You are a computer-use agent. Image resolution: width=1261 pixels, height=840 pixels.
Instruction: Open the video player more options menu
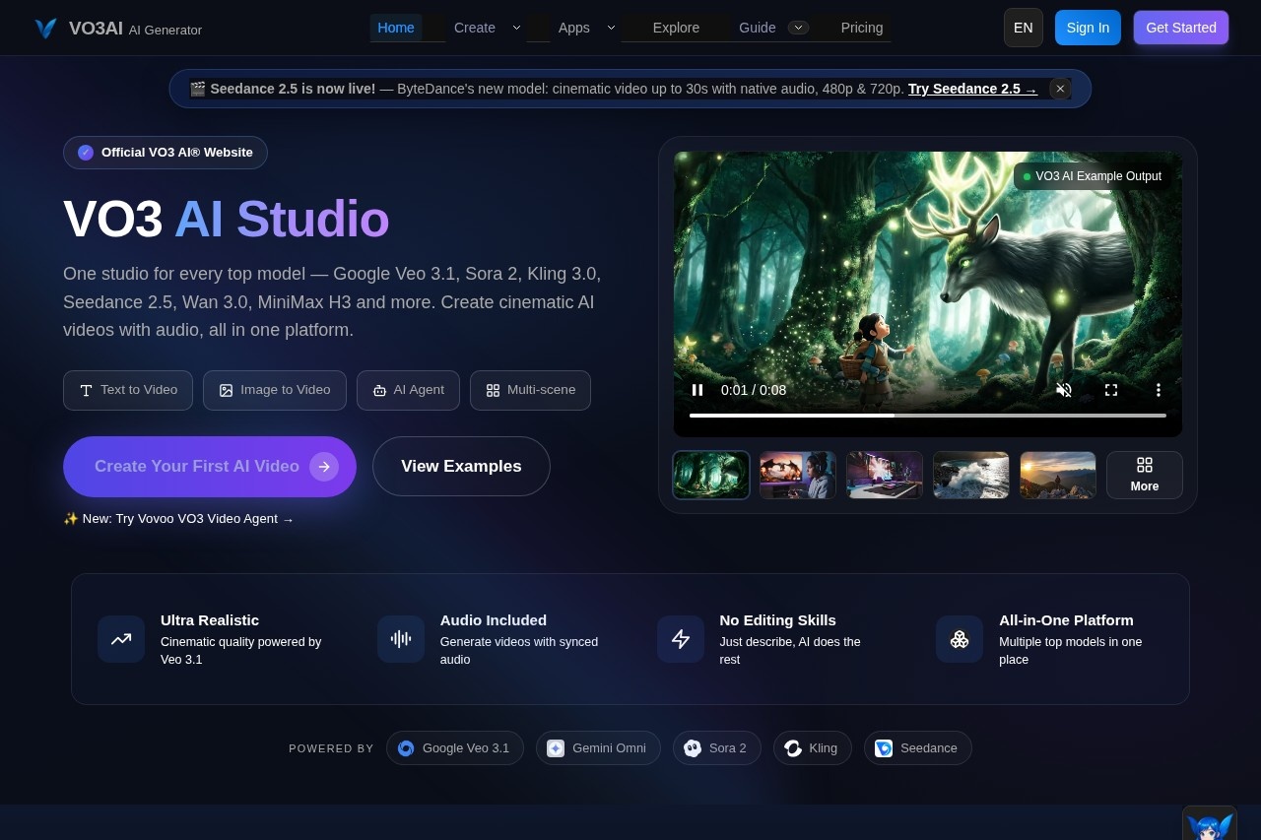click(x=1159, y=390)
